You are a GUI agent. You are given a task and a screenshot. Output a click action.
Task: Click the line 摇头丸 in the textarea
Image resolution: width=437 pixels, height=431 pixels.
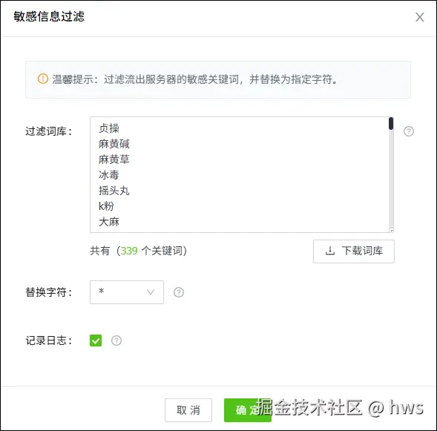[114, 191]
